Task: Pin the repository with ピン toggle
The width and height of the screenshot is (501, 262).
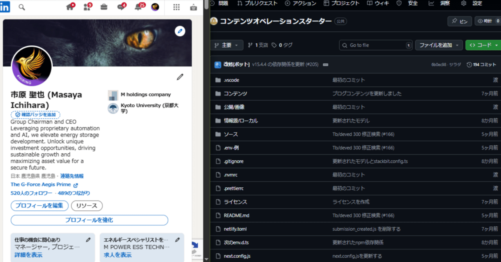Action: (460, 21)
